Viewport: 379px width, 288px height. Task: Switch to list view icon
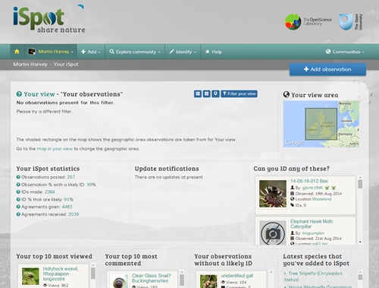click(x=198, y=93)
